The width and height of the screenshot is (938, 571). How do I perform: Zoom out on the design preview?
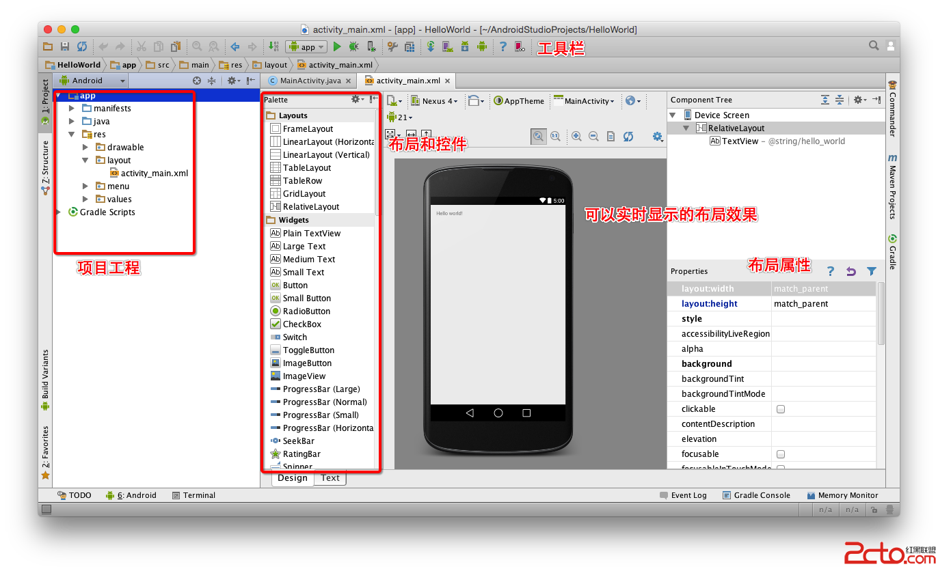click(593, 136)
